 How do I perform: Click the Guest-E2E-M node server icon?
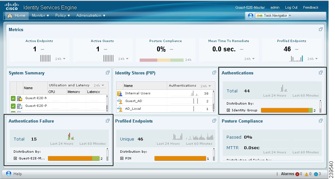20,98
